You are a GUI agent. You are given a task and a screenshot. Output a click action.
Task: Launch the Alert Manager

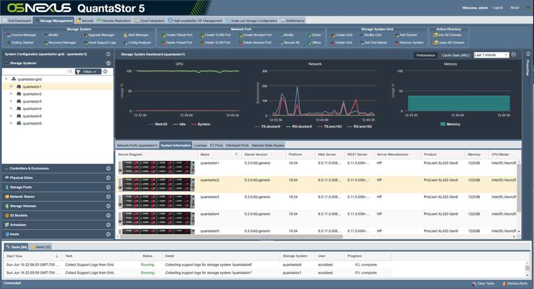click(x=136, y=35)
